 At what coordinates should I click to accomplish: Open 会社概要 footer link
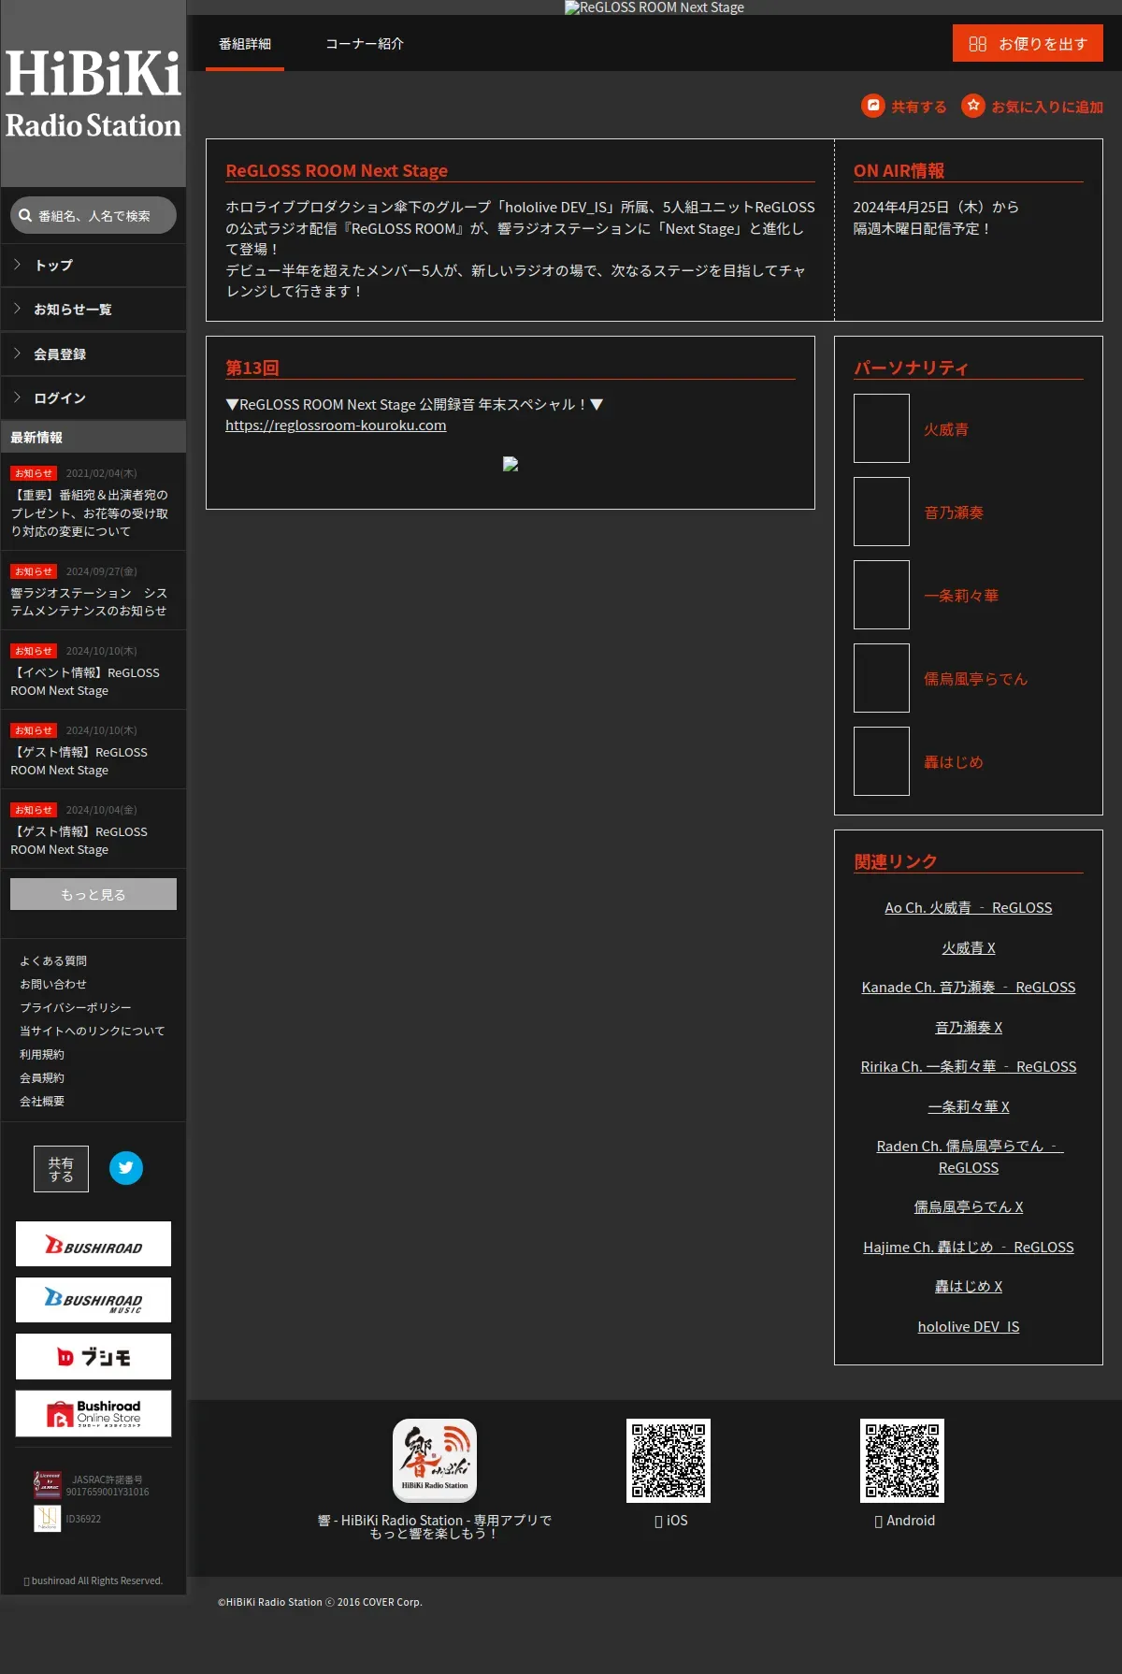(42, 1101)
